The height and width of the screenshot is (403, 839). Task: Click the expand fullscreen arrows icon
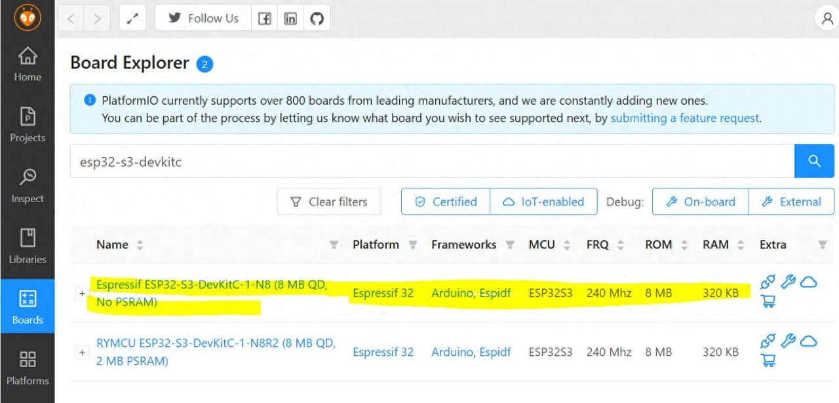132,18
